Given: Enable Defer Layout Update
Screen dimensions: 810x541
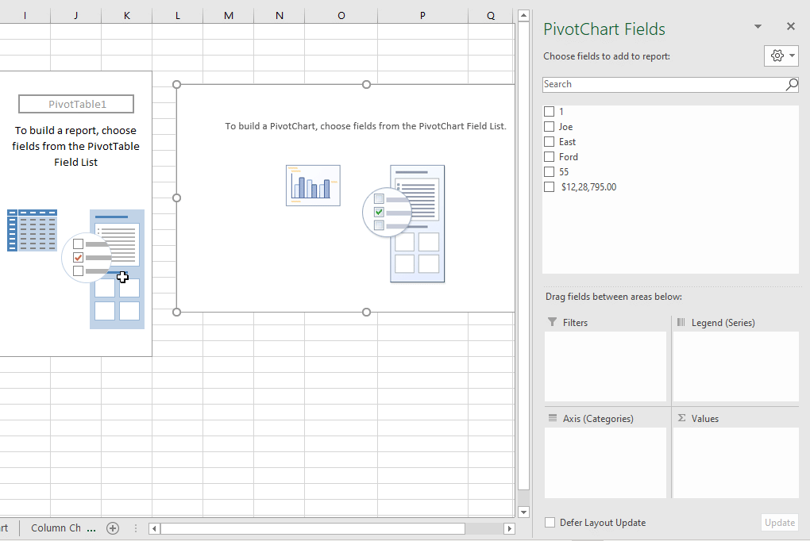Looking at the screenshot, I should [548, 522].
